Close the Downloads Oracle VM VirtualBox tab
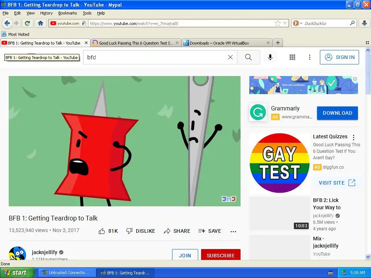The image size is (371, 278). tap(268, 43)
